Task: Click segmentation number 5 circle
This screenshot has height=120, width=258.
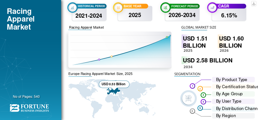Action: [200, 108]
